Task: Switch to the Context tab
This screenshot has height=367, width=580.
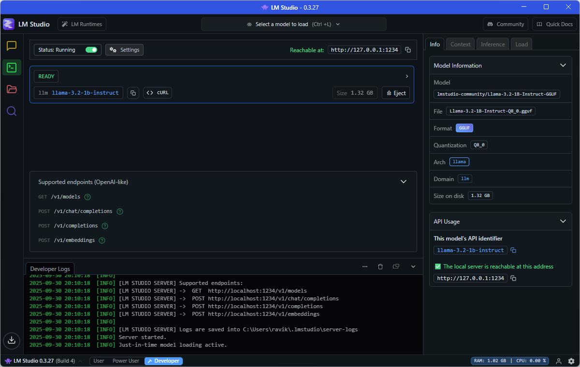Action: pyautogui.click(x=460, y=44)
